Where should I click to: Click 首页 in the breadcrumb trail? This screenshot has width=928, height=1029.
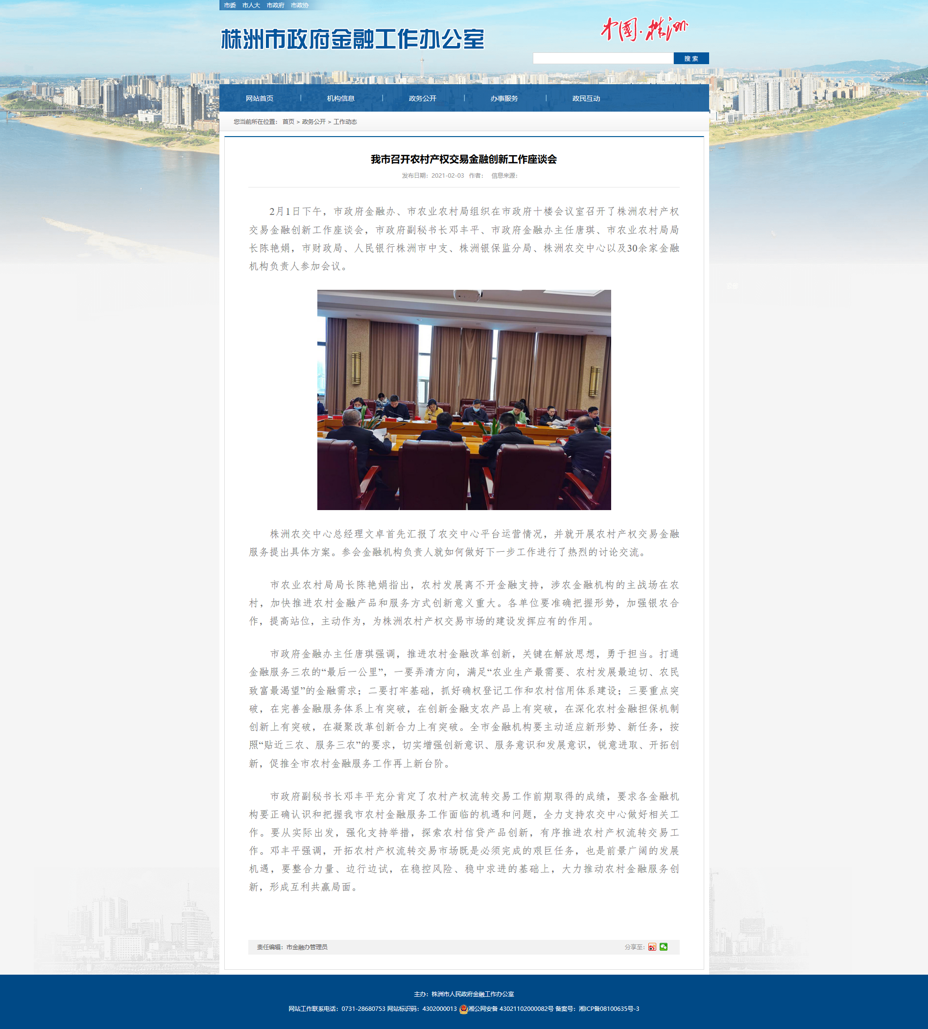click(288, 122)
